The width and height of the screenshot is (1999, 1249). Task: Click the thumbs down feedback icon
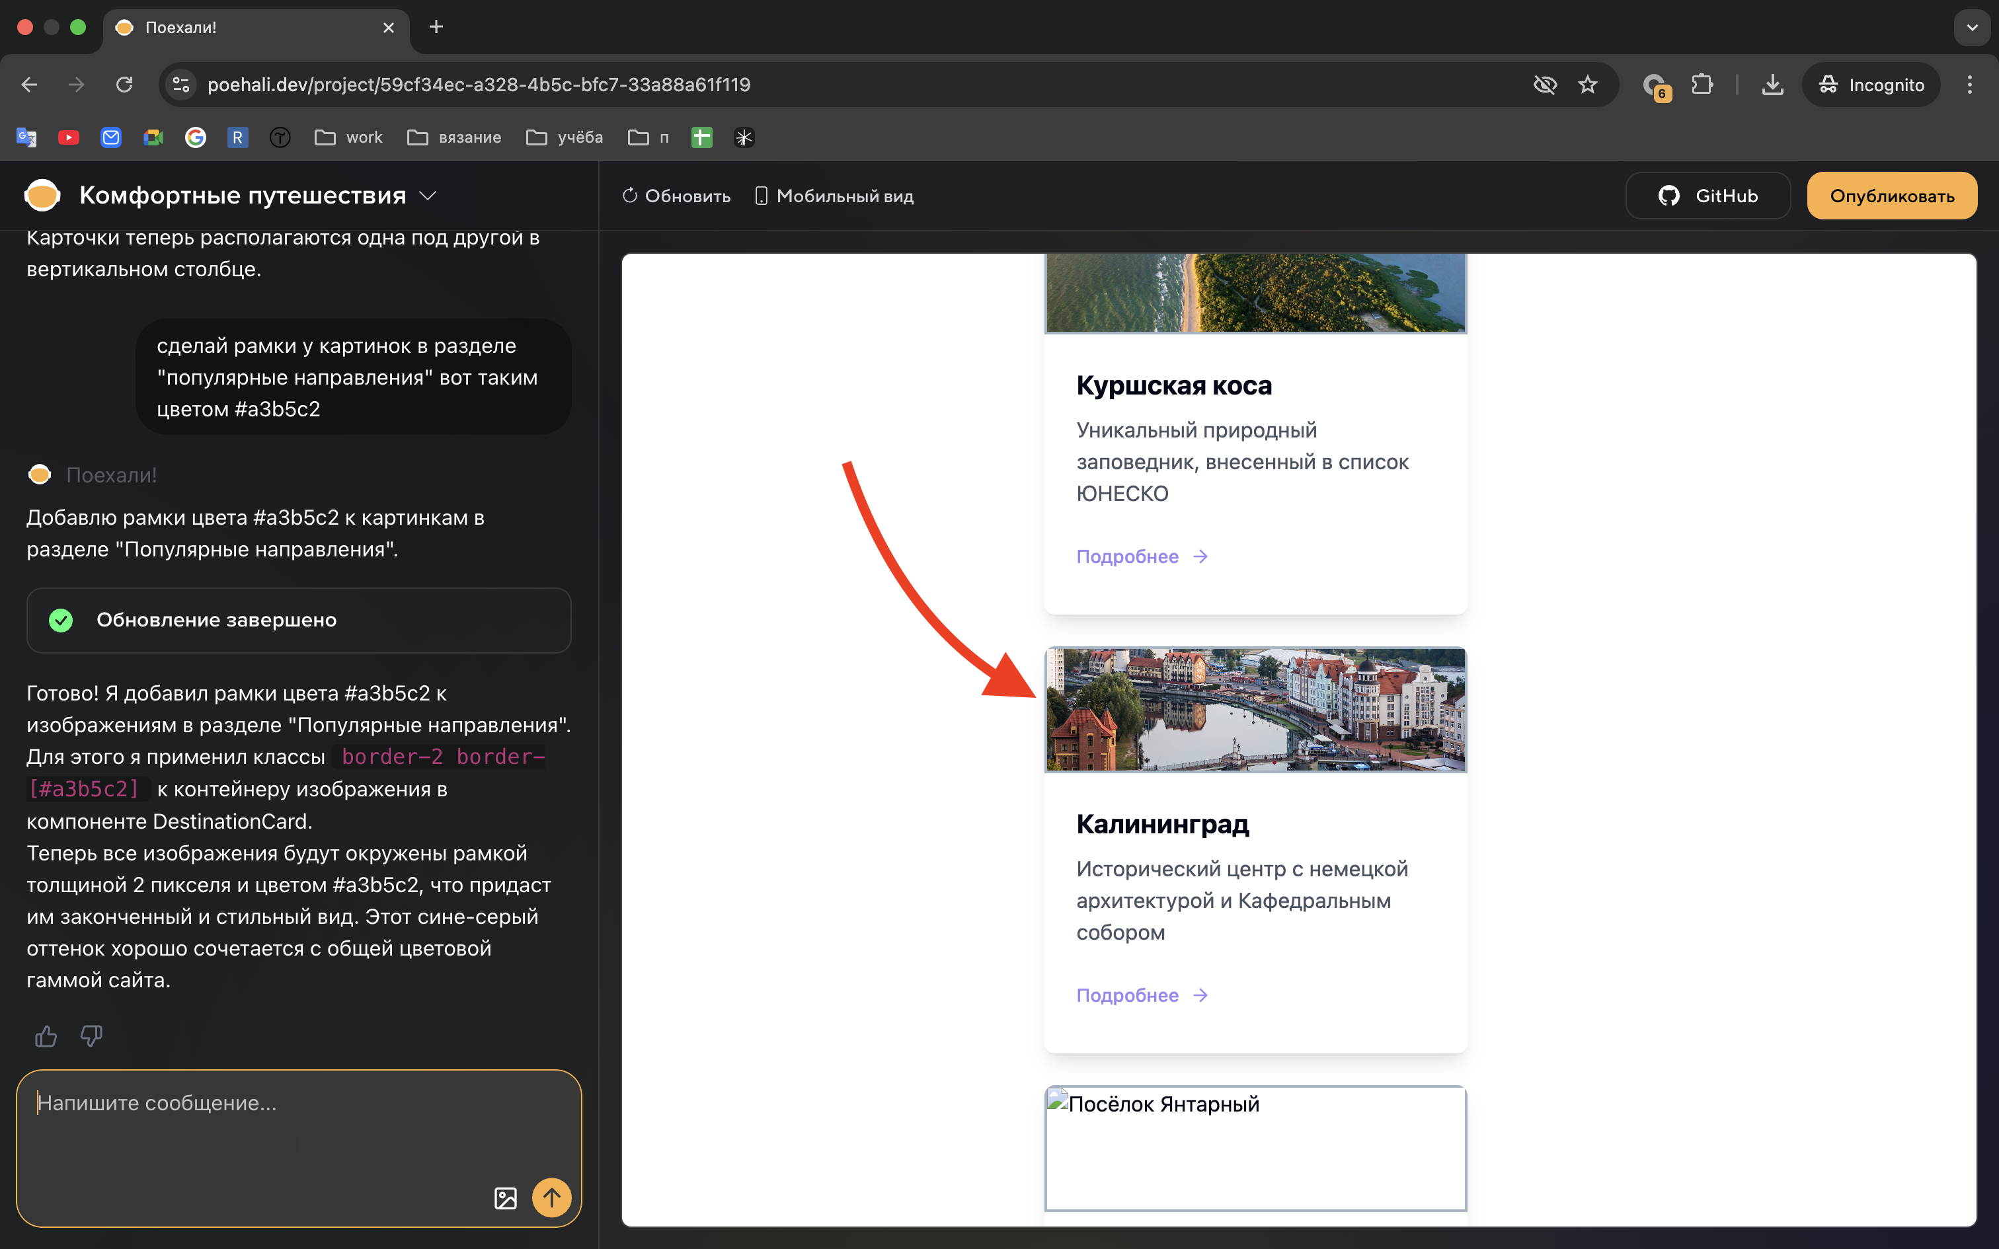pyautogui.click(x=92, y=1036)
